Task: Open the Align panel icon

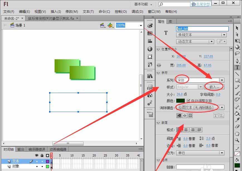Action: pyautogui.click(x=150, y=41)
